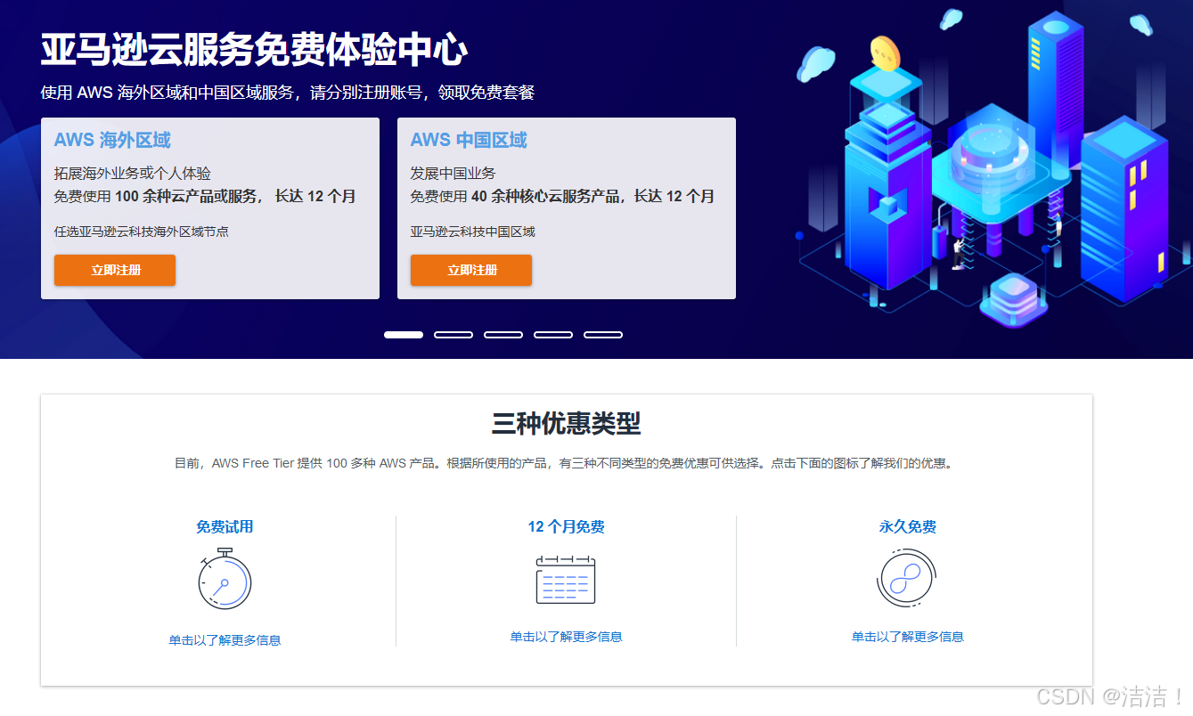Click the line 免费使用 100 余种云产品或服务
Image resolution: width=1193 pixels, height=716 pixels.
(205, 197)
